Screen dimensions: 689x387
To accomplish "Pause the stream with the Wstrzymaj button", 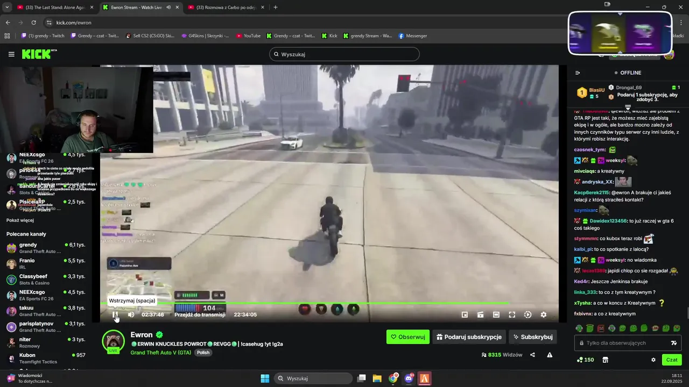I will pos(115,315).
